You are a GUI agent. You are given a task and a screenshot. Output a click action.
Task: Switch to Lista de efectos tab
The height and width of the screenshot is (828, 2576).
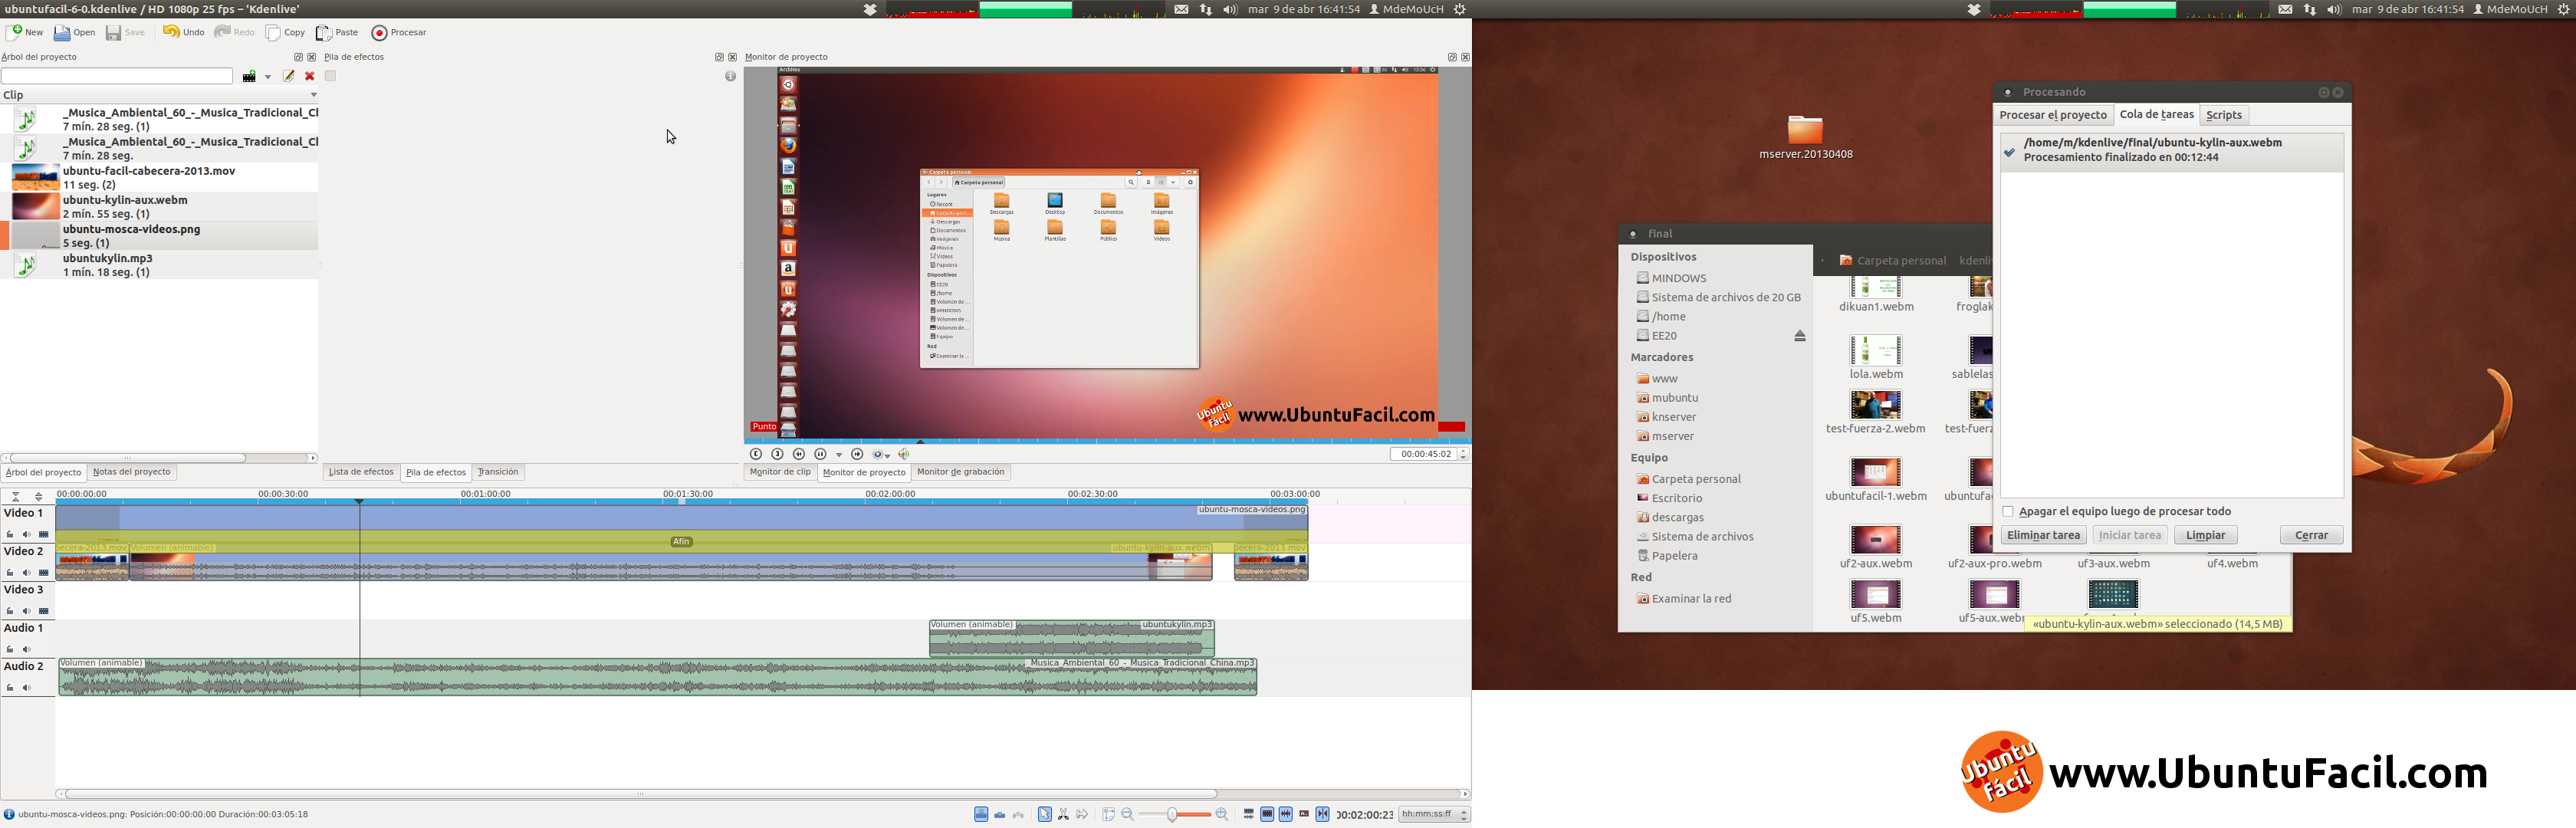coord(361,472)
